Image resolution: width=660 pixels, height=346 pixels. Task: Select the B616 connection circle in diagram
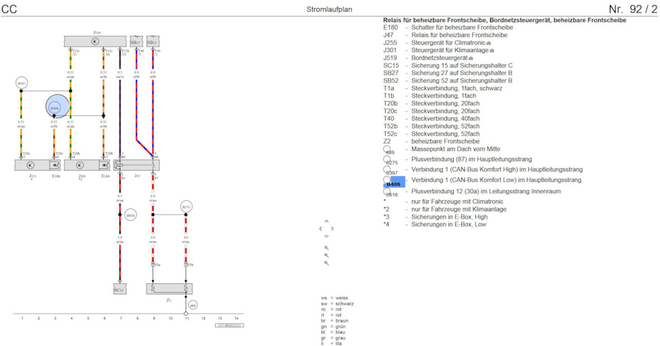click(x=131, y=215)
